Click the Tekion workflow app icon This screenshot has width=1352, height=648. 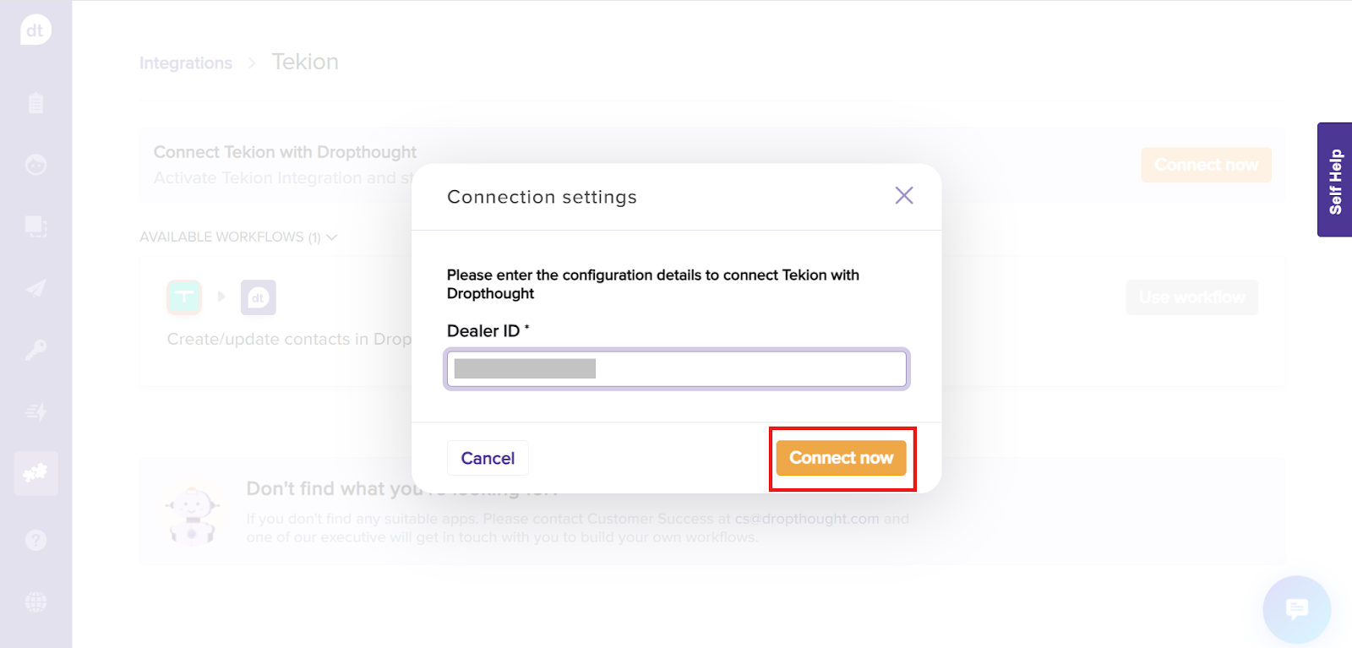[184, 297]
